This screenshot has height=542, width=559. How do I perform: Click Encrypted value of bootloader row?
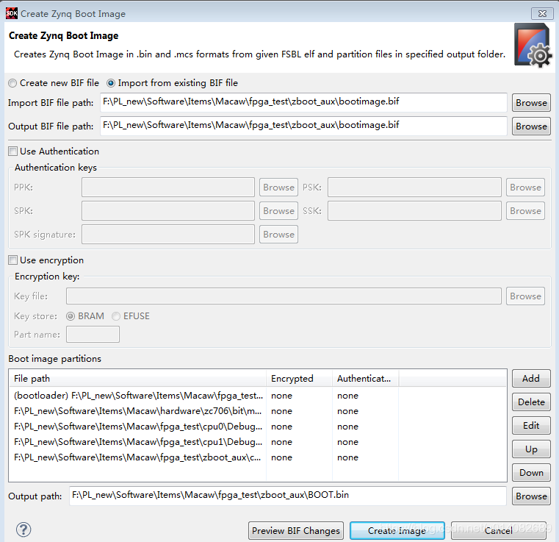click(281, 396)
